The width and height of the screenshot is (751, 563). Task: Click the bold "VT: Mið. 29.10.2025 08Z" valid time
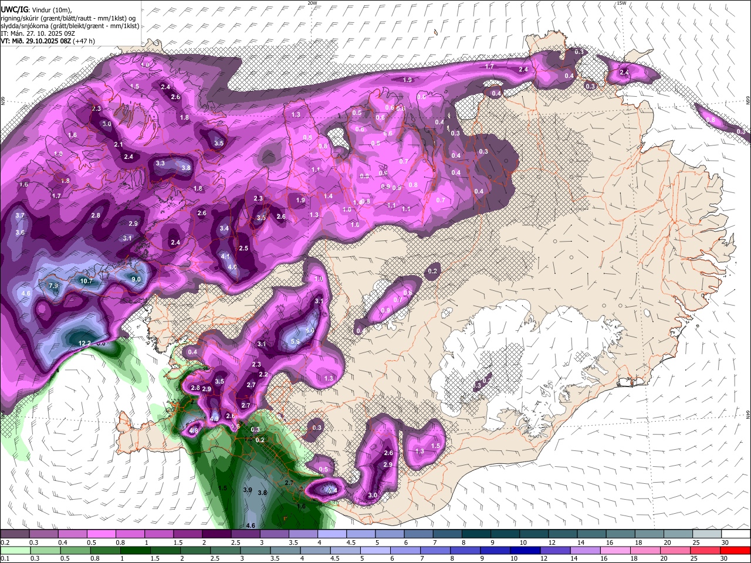[x=35, y=41]
